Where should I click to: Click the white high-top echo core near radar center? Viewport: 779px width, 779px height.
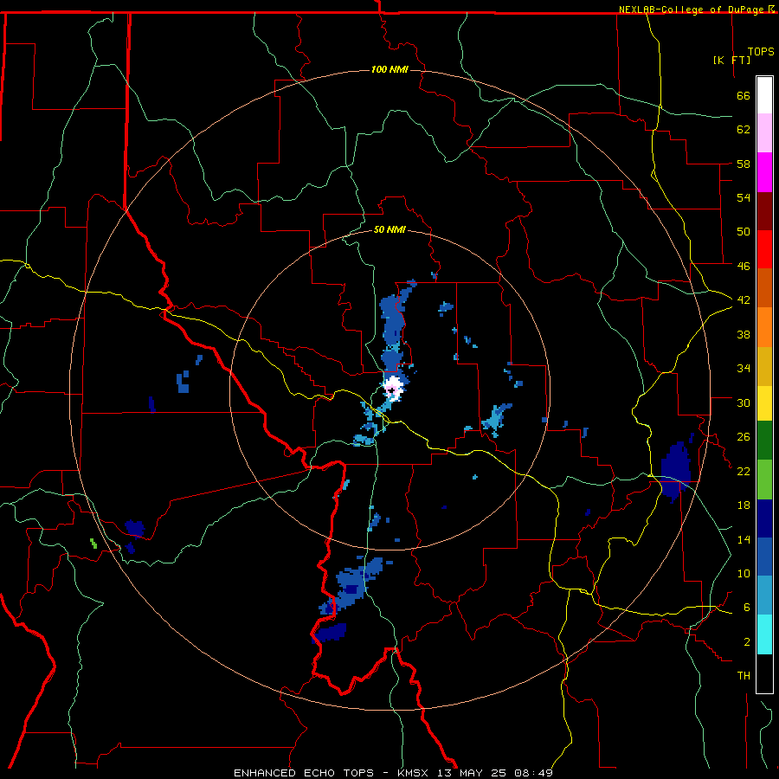[394, 388]
